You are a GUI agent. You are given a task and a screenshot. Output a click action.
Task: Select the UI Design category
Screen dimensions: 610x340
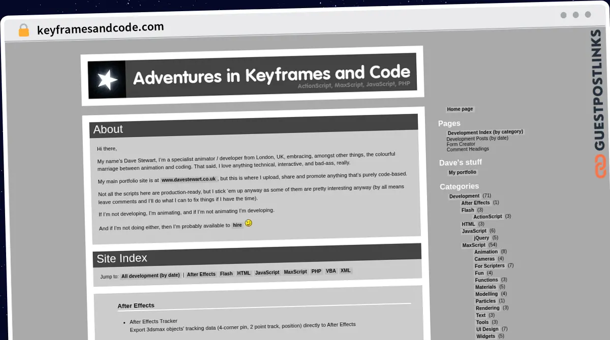click(487, 329)
